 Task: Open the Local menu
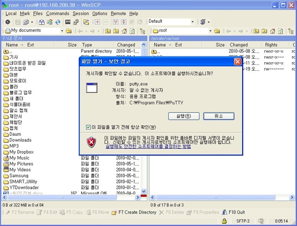pyautogui.click(x=11, y=13)
